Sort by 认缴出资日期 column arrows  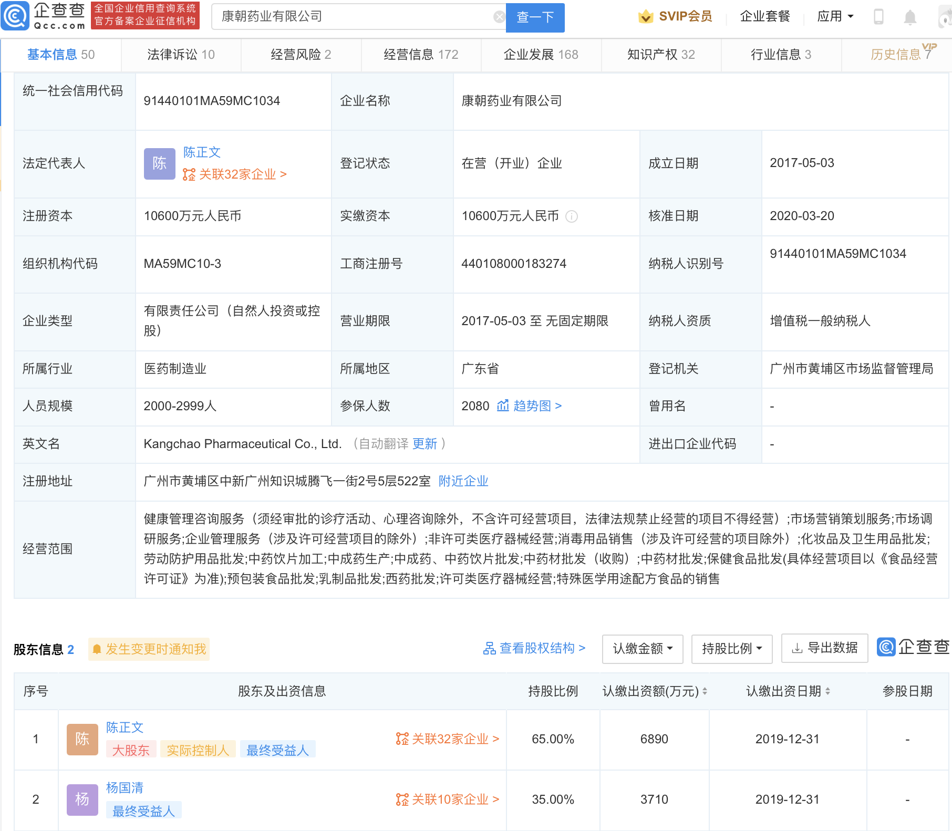point(827,691)
